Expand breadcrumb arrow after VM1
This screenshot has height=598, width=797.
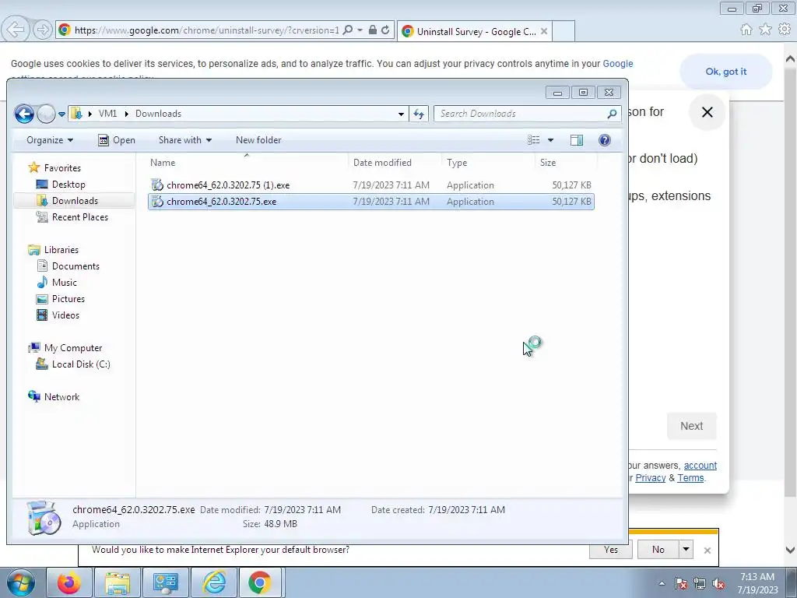[x=127, y=114]
